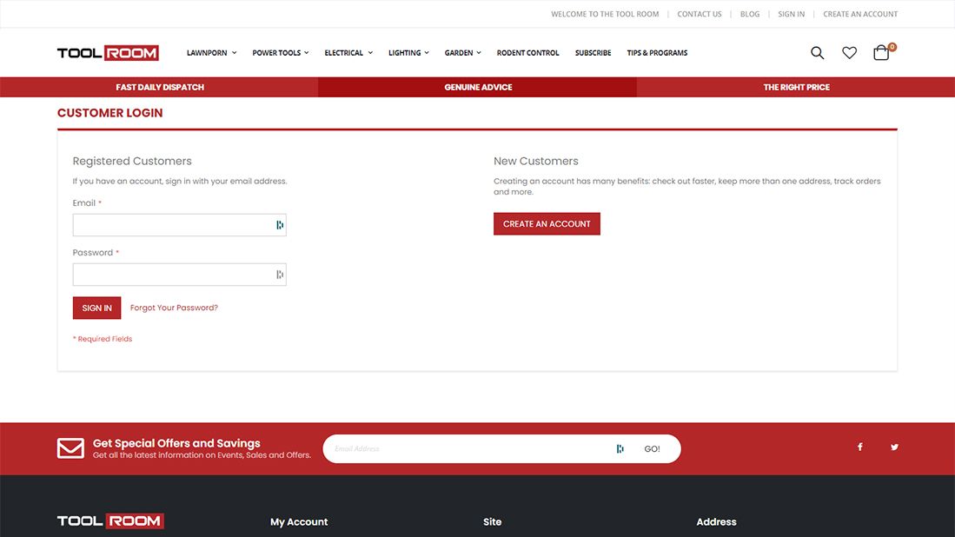The height and width of the screenshot is (537, 955).
Task: Open the wishlist heart icon
Action: pyautogui.click(x=849, y=53)
